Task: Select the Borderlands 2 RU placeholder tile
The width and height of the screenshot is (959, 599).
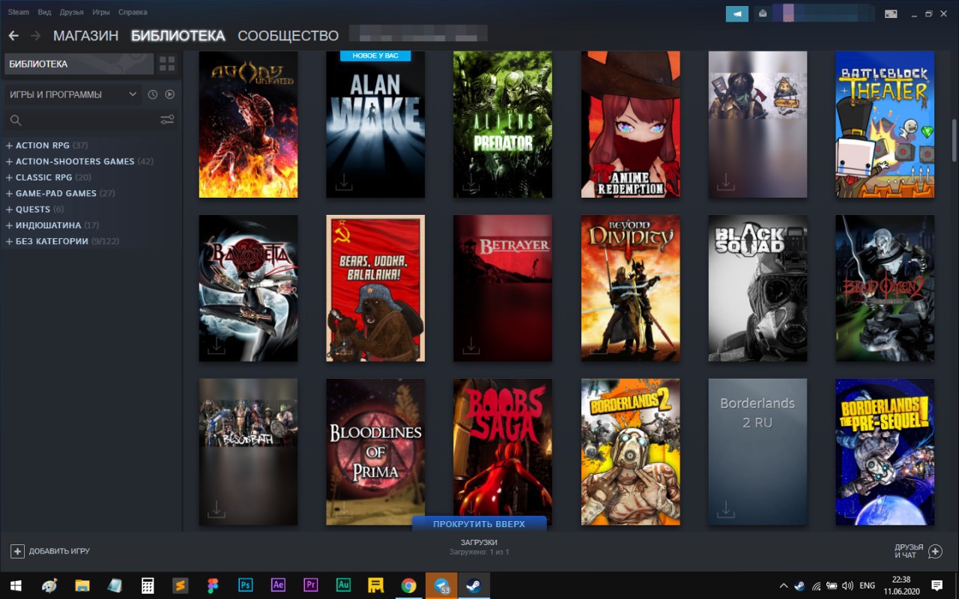Action: pos(757,451)
